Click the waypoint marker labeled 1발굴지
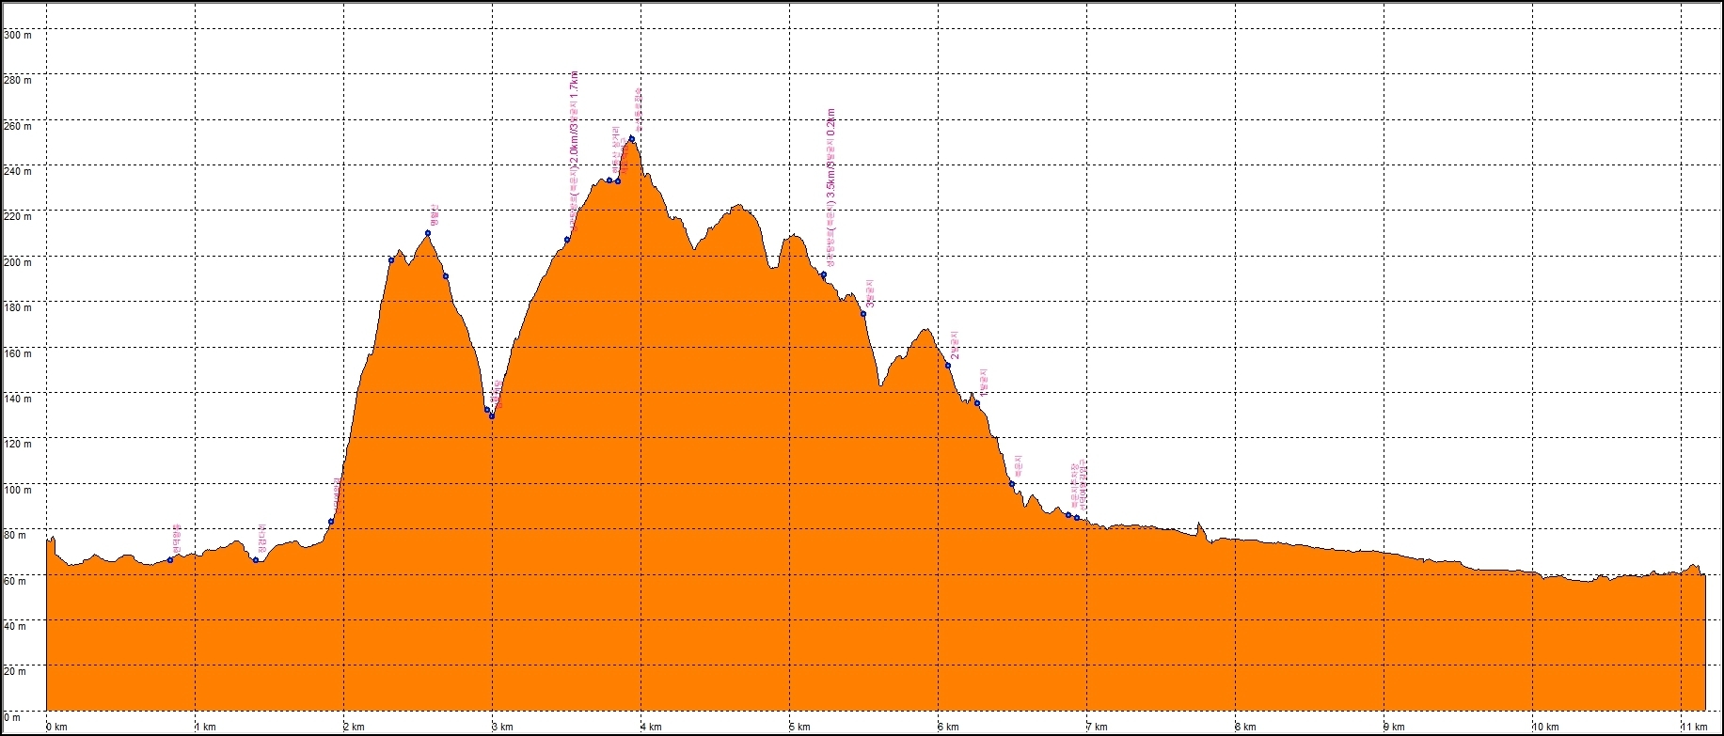 tap(977, 403)
